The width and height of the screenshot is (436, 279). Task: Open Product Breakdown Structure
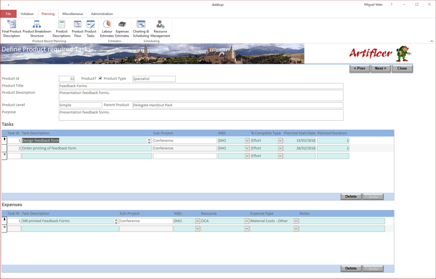click(37, 29)
